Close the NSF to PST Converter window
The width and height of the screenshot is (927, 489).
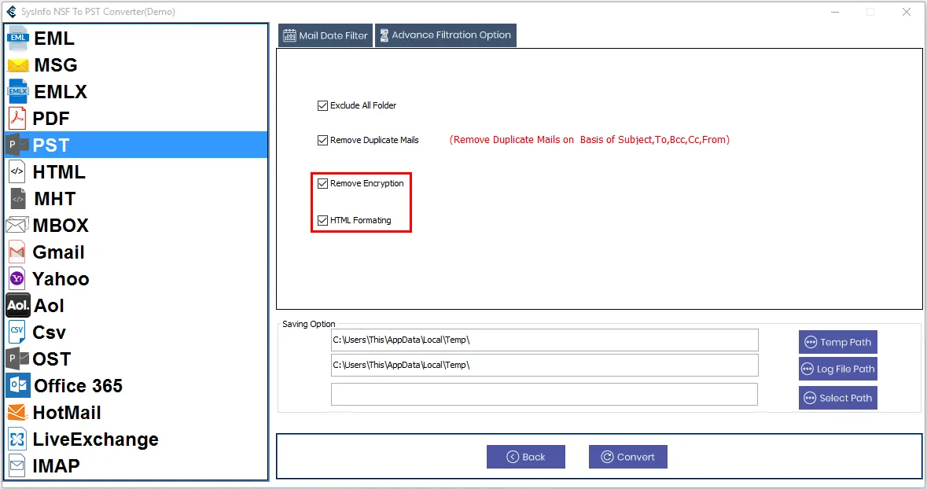tap(907, 12)
